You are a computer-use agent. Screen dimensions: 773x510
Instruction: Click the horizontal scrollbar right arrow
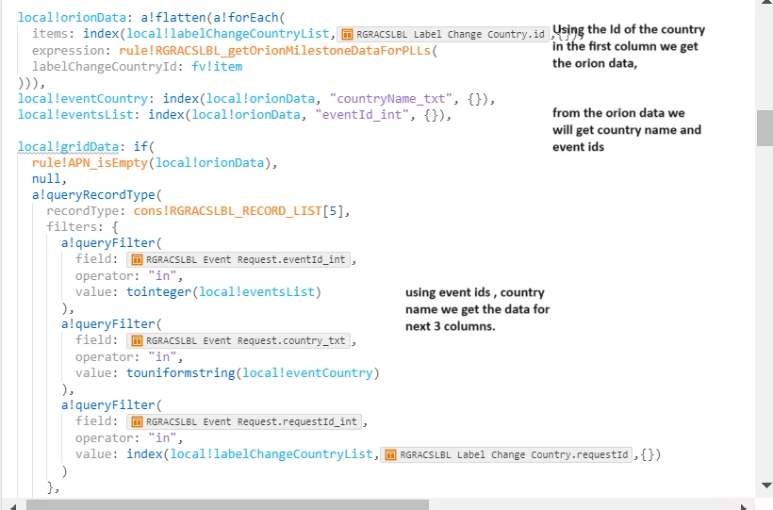744,506
